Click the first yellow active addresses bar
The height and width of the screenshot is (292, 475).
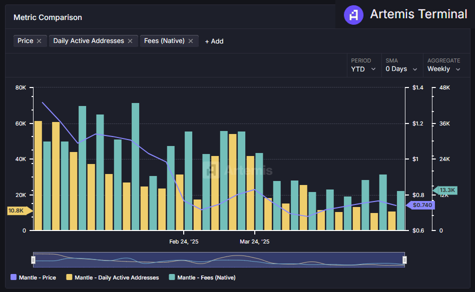click(x=38, y=175)
